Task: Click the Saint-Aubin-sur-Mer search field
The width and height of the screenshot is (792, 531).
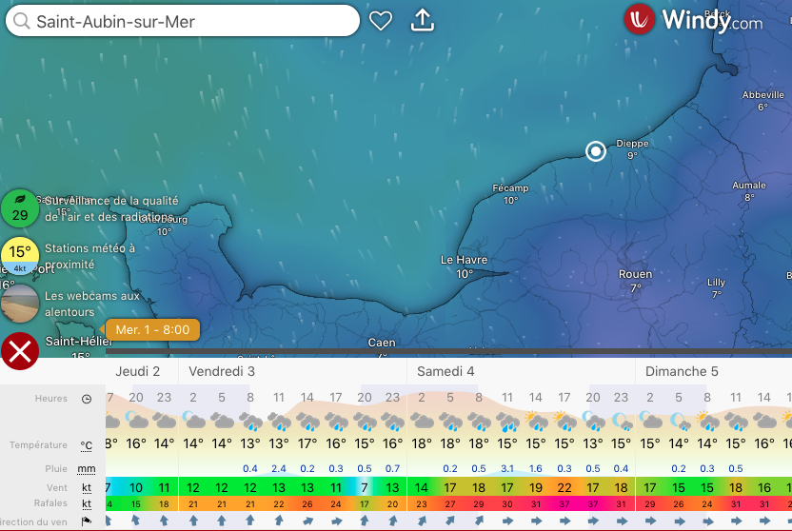Action: click(x=190, y=21)
